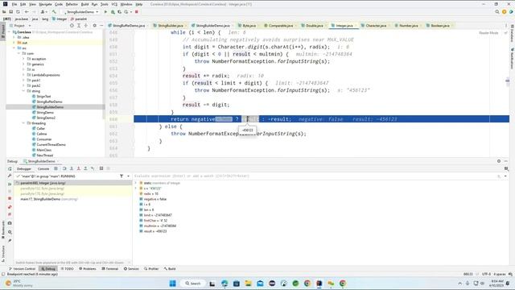
Task: Switch to the Character.java editor tab
Action: [x=376, y=25]
